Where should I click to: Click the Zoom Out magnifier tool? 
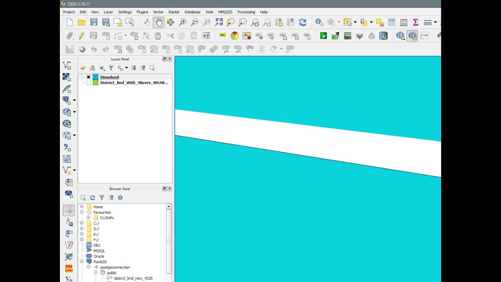coord(195,22)
